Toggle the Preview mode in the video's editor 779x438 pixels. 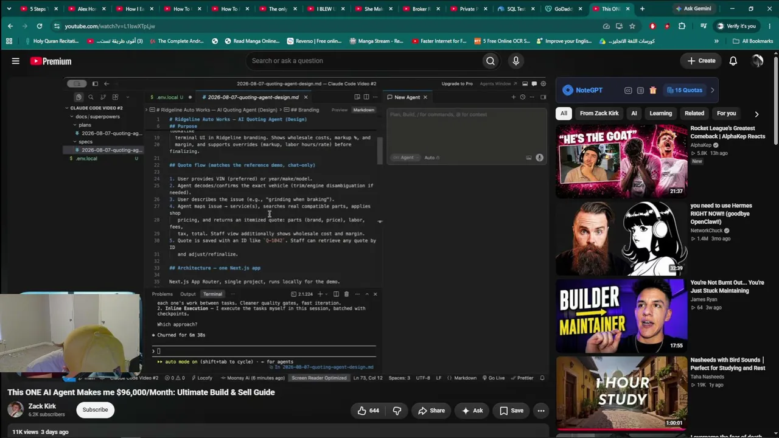(340, 110)
